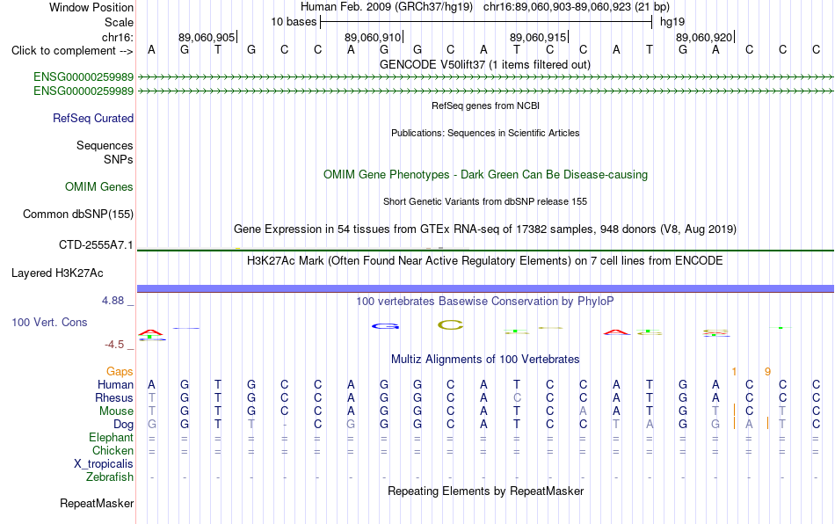Click the PhyloP 4.88 maximum value
This screenshot has width=835, height=524.
113,301
